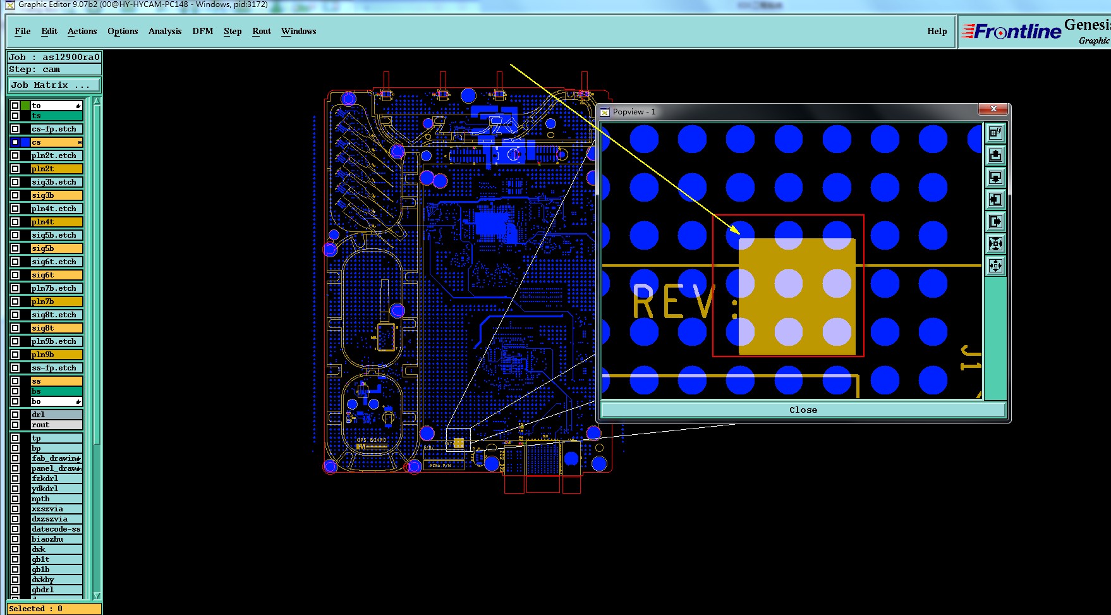Pan Popview right with the right-arrow icon
Screen dimensions: 1111x615
tap(995, 222)
